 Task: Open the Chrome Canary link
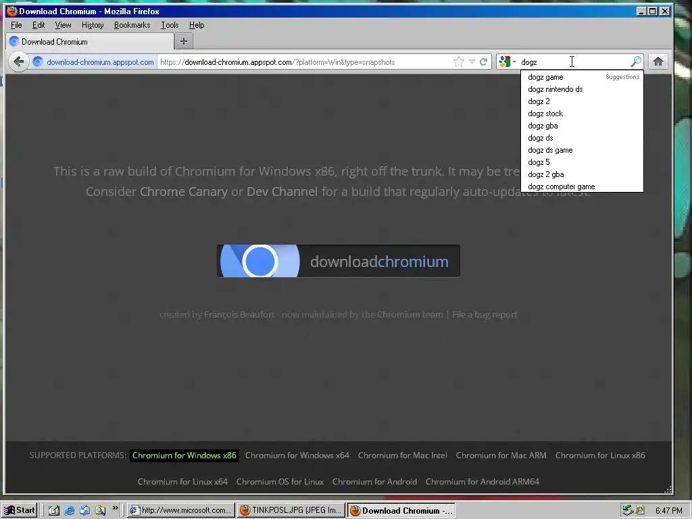(x=184, y=191)
